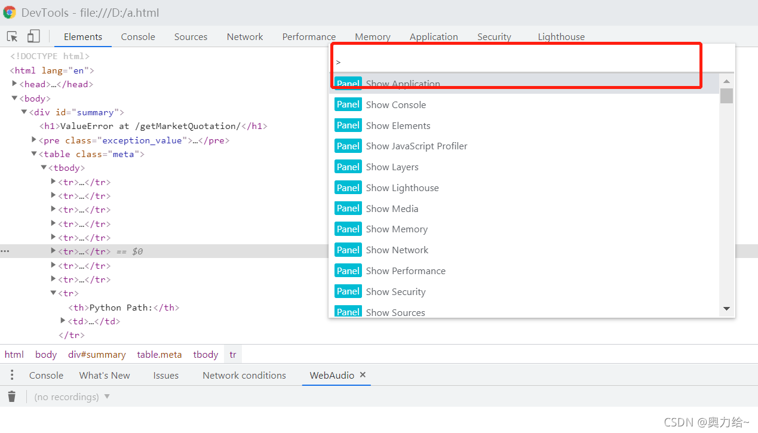
Task: Open the drawer three-dot menu icon
Action: tap(12, 375)
